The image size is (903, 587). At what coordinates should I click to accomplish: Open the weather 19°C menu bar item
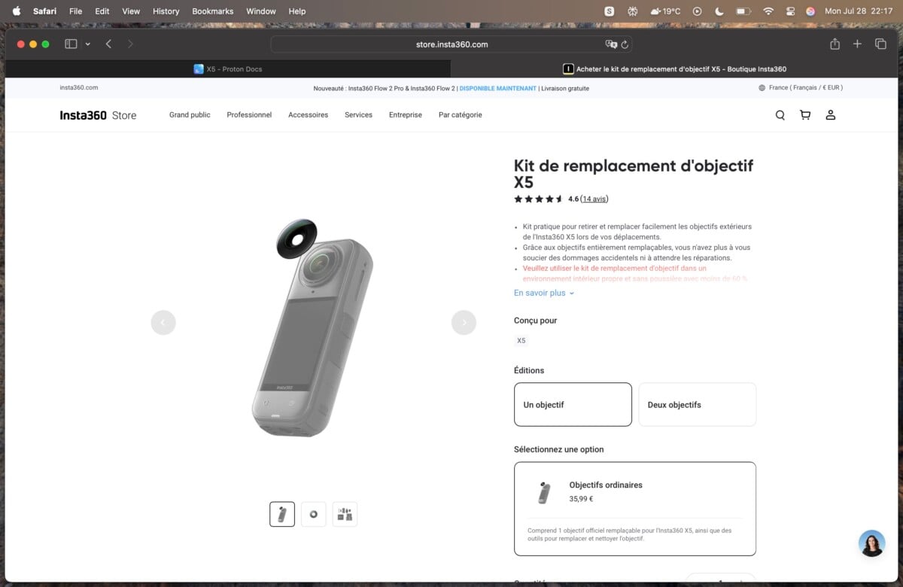click(x=665, y=11)
